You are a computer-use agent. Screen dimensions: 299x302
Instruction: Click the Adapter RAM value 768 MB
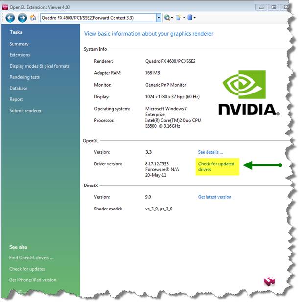(153, 73)
